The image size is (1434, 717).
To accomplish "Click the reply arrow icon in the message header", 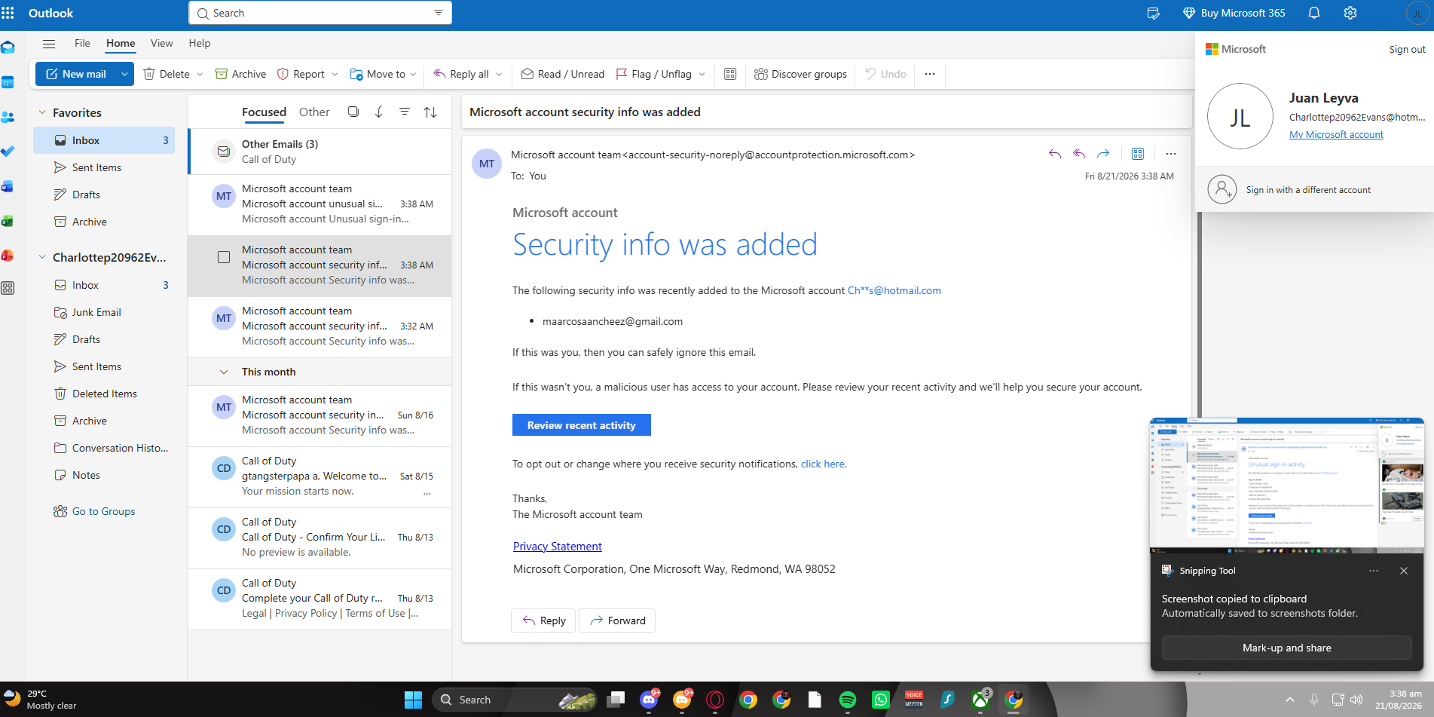I will coord(1055,154).
